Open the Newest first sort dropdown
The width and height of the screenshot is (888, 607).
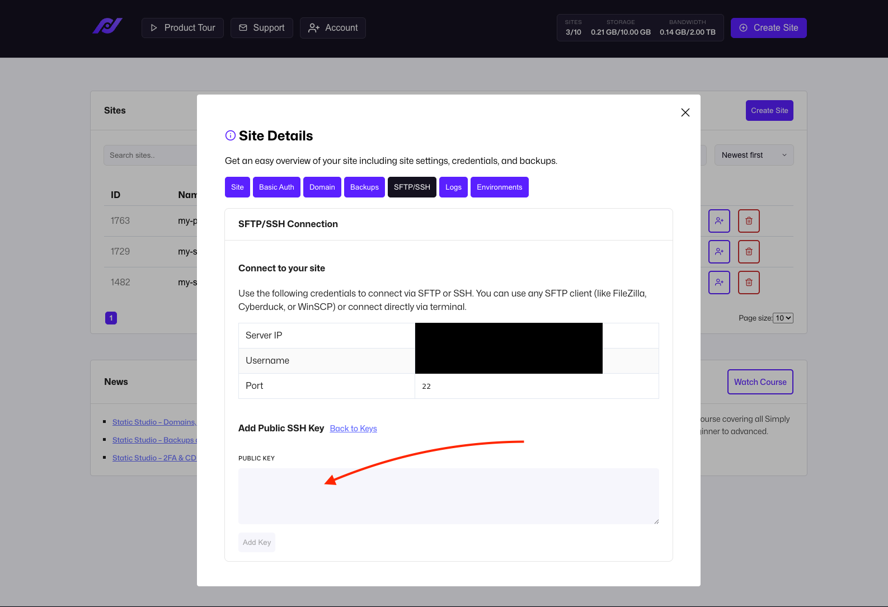754,156
